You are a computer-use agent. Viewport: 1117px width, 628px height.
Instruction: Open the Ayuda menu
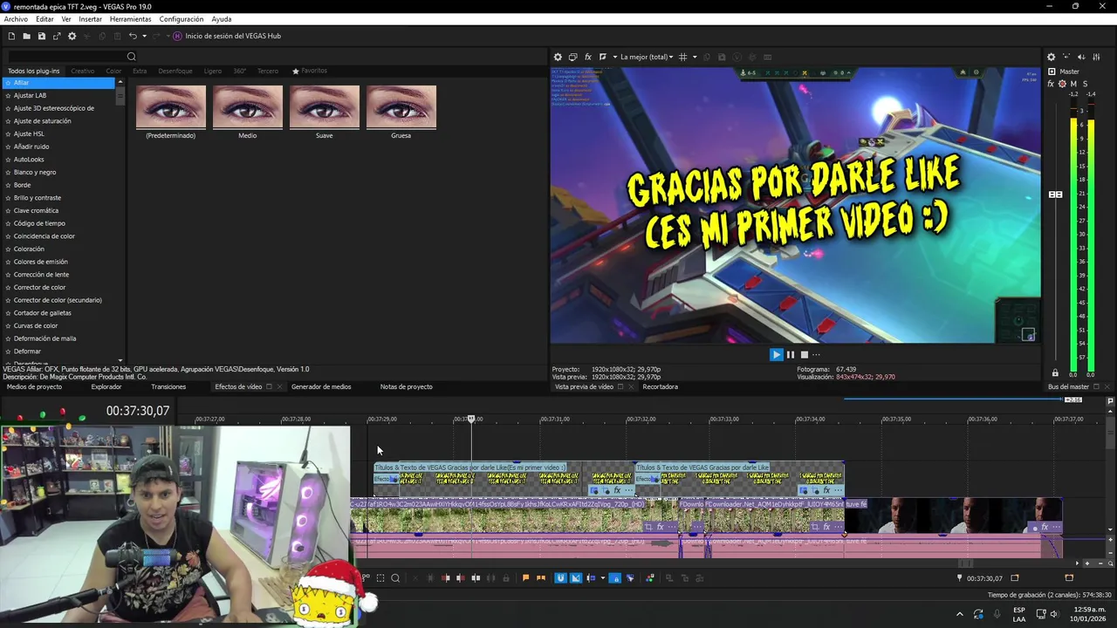pyautogui.click(x=221, y=19)
